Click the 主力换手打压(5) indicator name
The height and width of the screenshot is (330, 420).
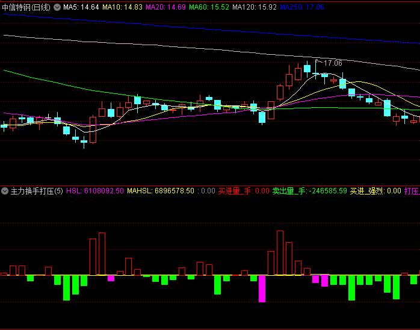click(37, 191)
